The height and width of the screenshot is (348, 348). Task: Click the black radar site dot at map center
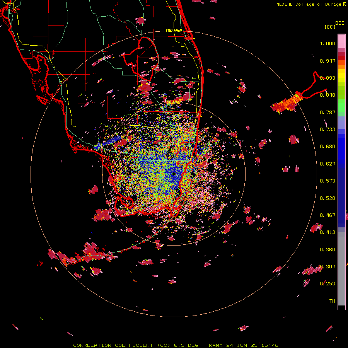[174, 174]
